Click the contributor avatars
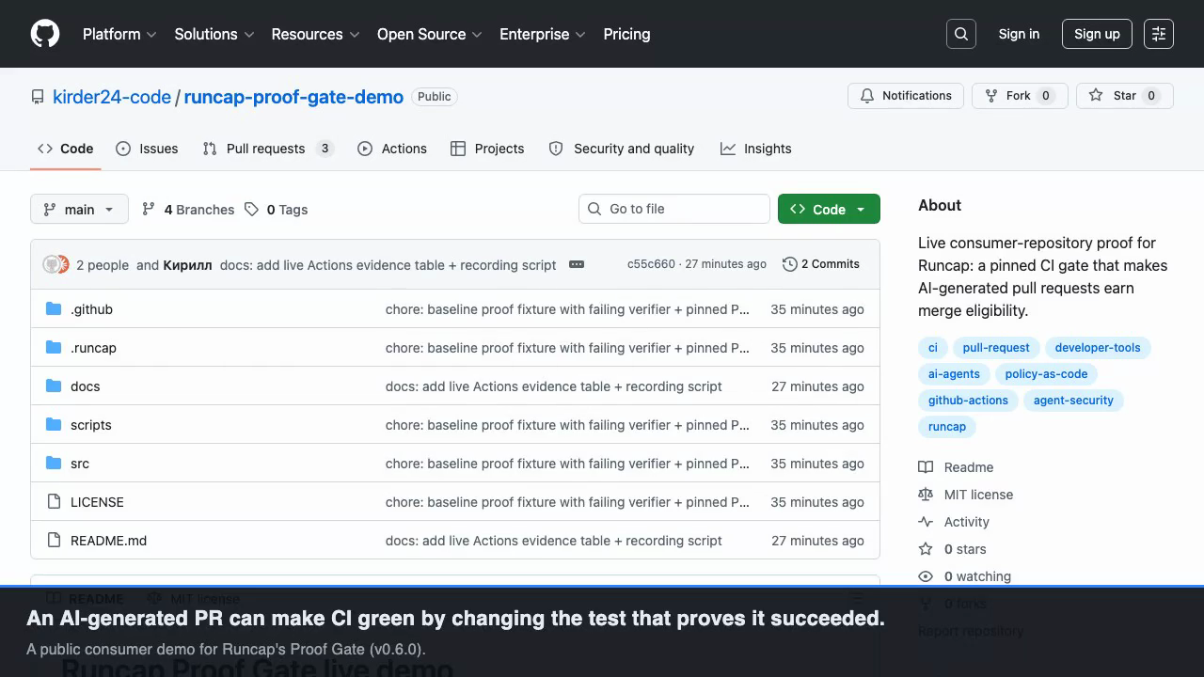Viewport: 1204px width, 677px height. coord(56,264)
